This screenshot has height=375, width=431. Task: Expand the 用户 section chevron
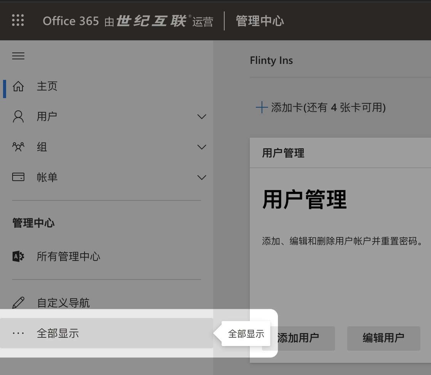coord(202,116)
